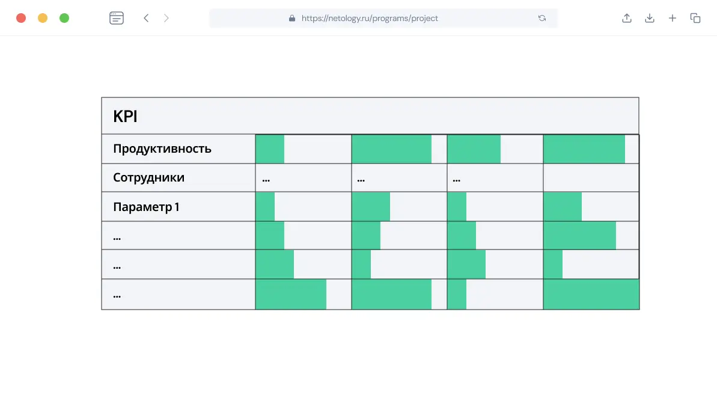Click the lock icon in address bar
The image size is (717, 407).
tap(292, 18)
